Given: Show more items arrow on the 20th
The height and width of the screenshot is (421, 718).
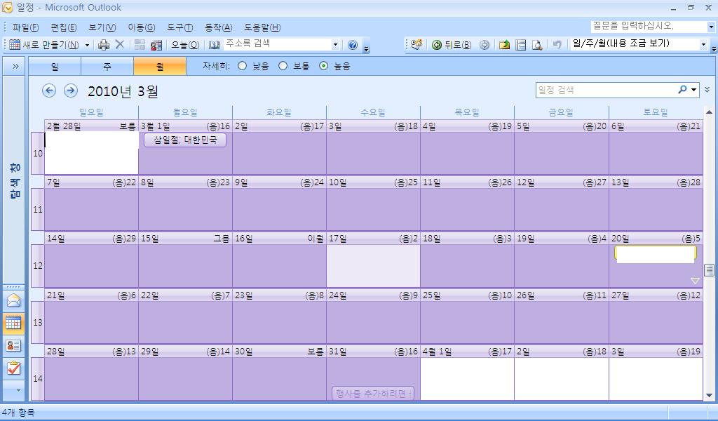Looking at the screenshot, I should (695, 281).
